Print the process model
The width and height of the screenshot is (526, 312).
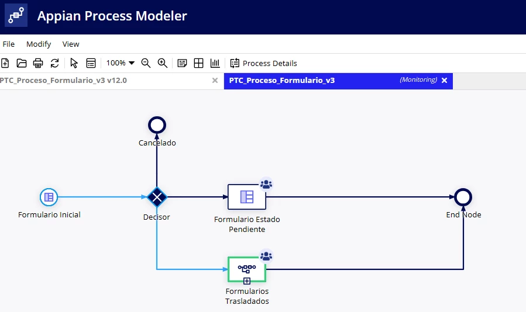click(38, 63)
